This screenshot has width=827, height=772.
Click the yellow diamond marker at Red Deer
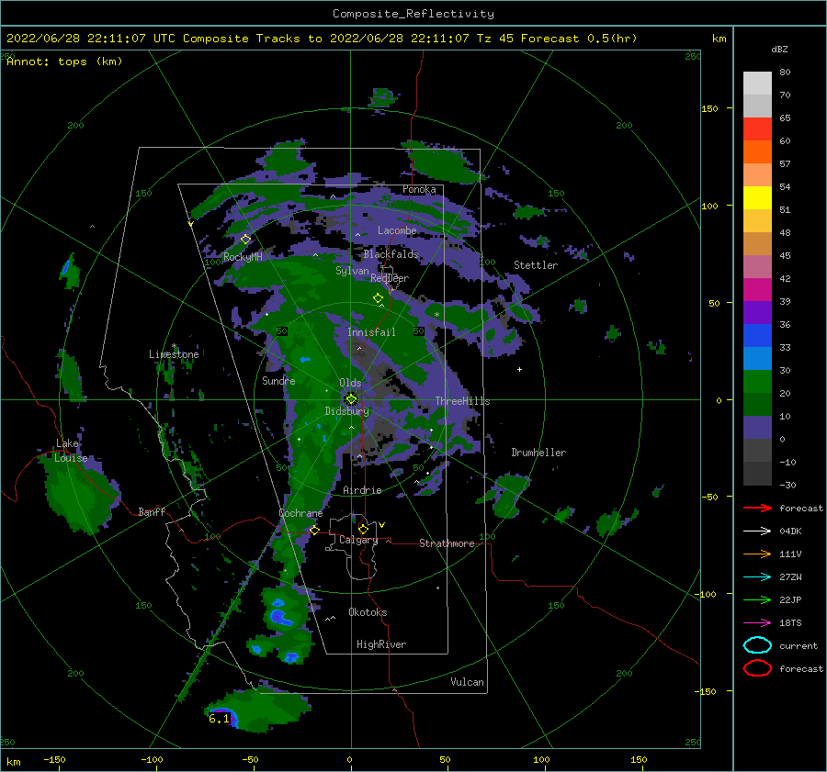[x=378, y=297]
